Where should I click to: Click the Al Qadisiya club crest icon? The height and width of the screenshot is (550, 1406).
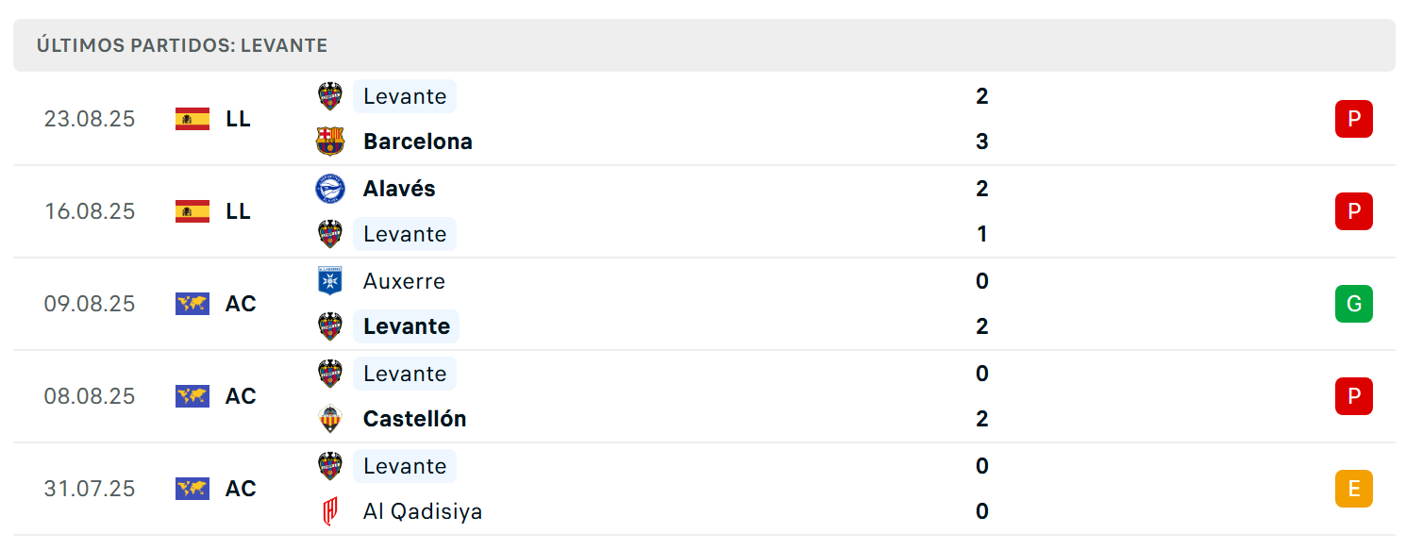pyautogui.click(x=329, y=511)
